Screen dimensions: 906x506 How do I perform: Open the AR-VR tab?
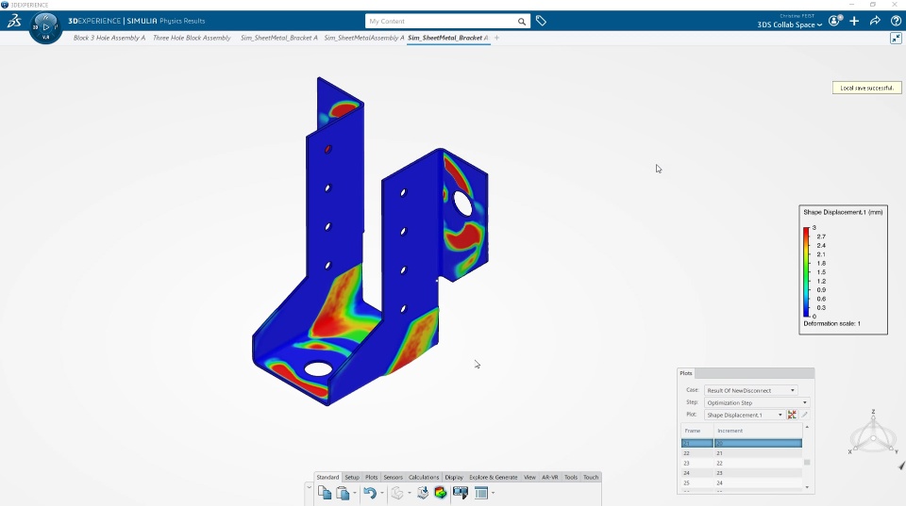(x=550, y=477)
